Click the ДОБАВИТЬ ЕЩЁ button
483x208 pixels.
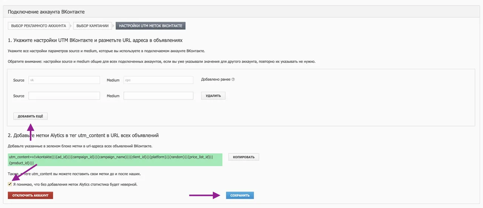(x=31, y=116)
